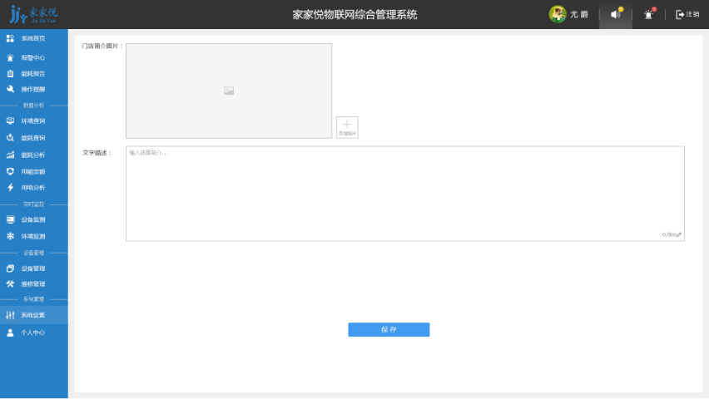
Task: Open 能耗分析 chart icon in sidebar
Action: [10, 155]
